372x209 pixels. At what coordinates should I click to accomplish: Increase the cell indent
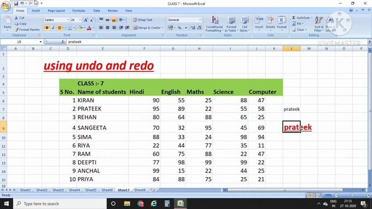click(x=127, y=28)
